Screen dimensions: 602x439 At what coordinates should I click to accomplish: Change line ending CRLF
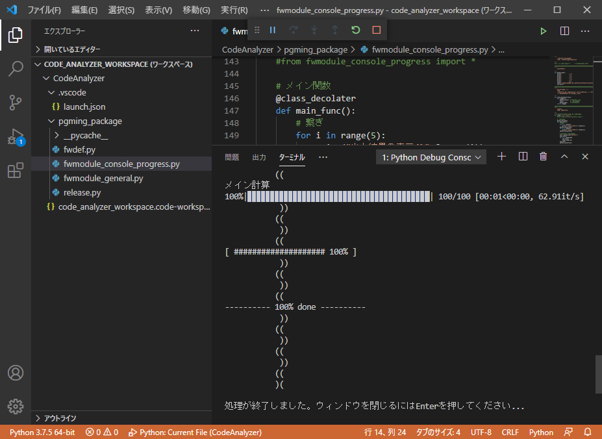pyautogui.click(x=510, y=432)
